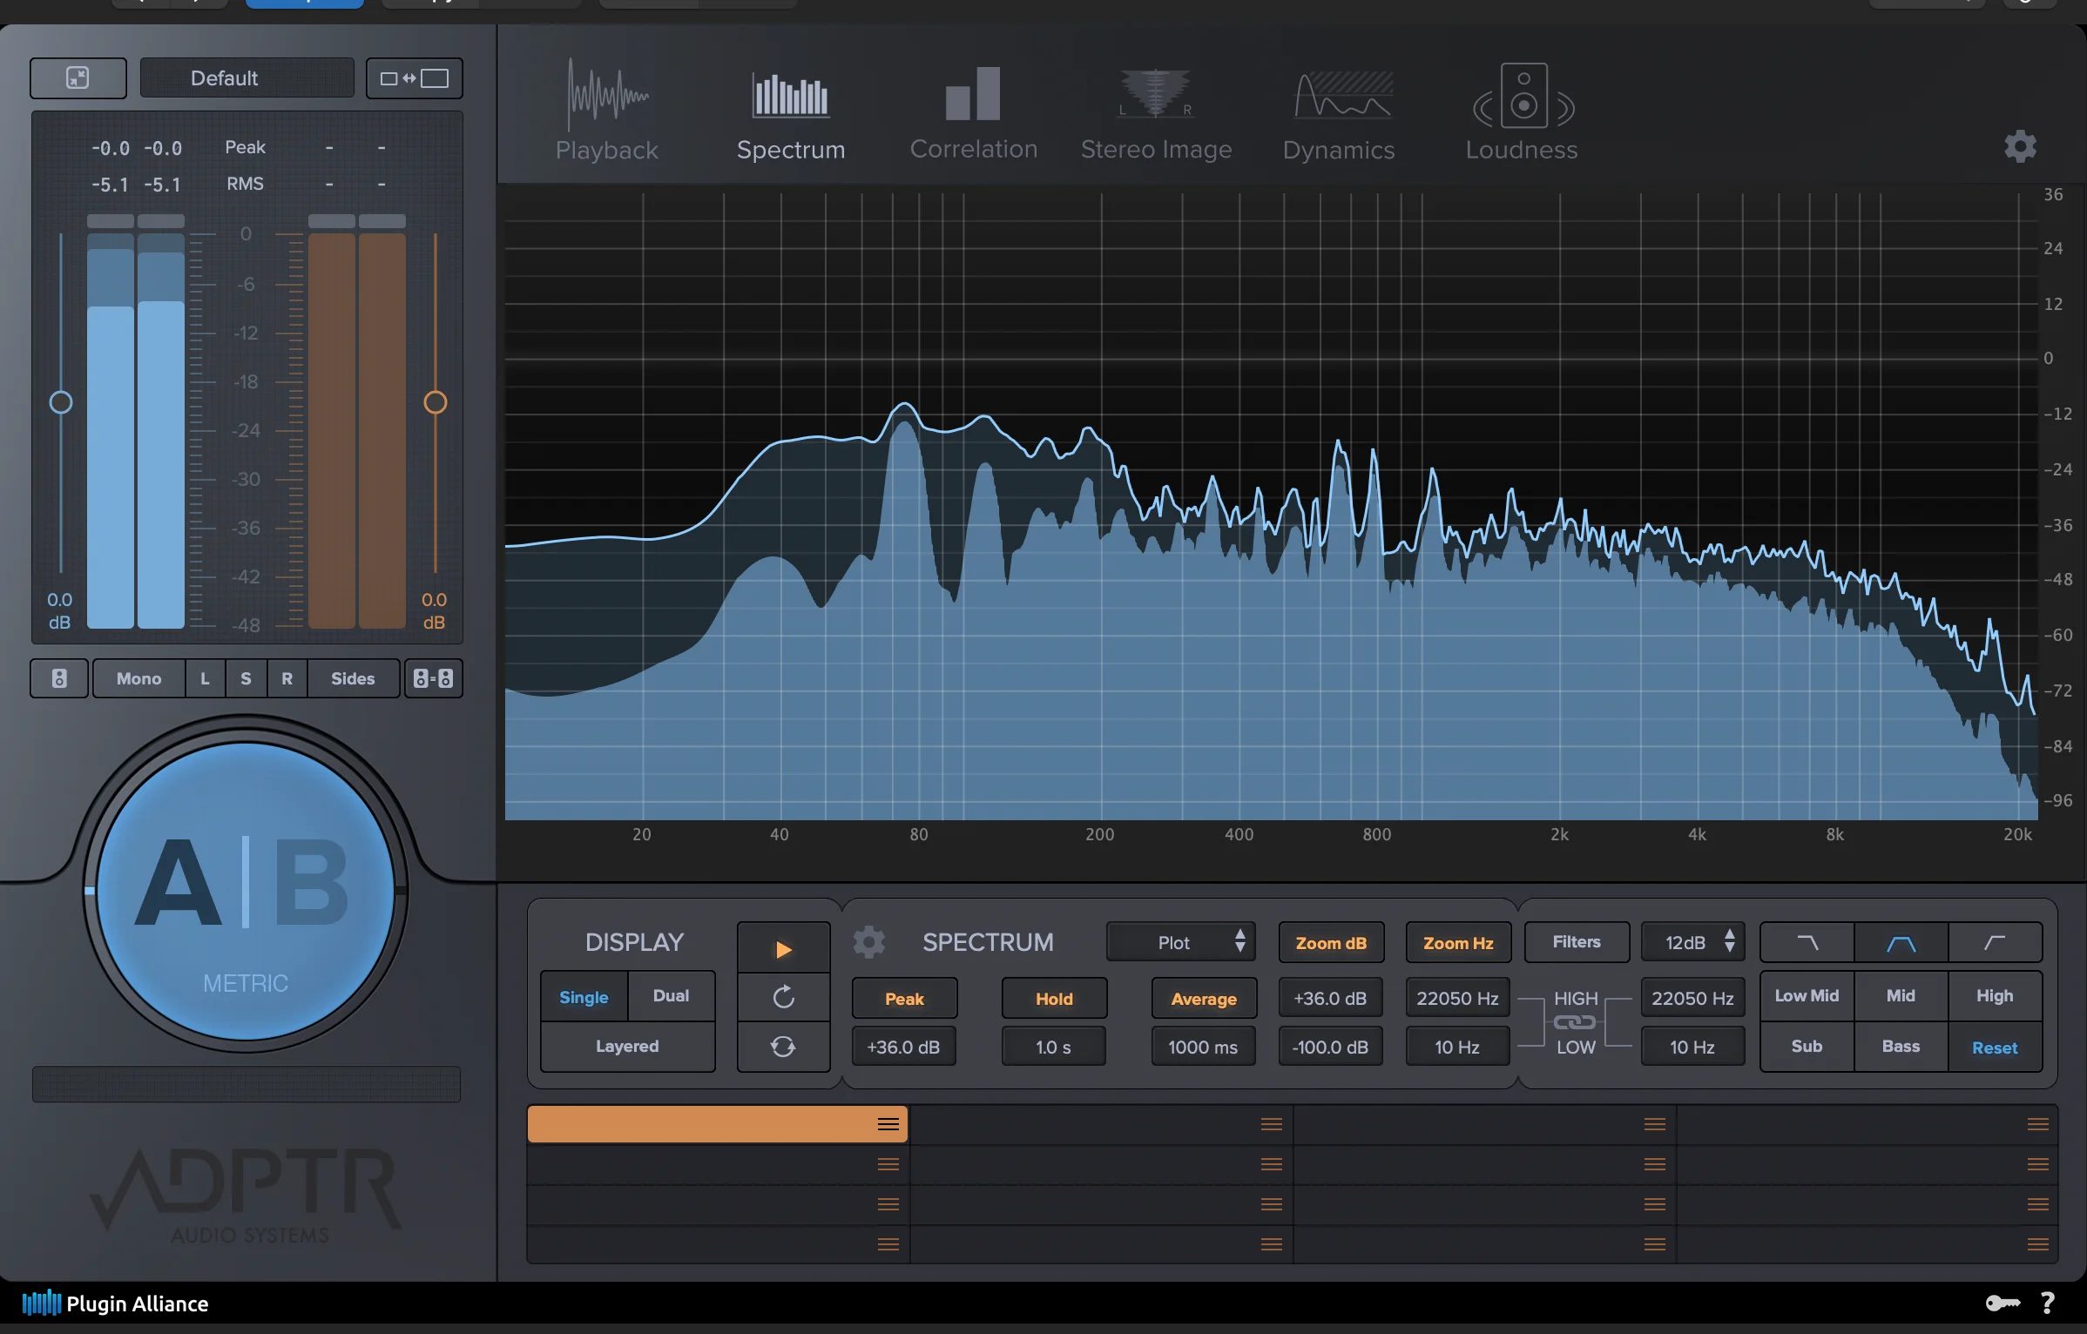Image resolution: width=2087 pixels, height=1334 pixels.
Task: Click the spectrum settings gear next to SPECTRUM
Action: [869, 941]
